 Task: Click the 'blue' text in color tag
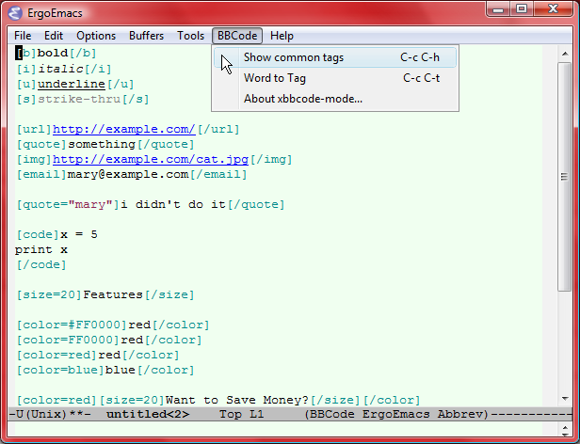click(121, 370)
